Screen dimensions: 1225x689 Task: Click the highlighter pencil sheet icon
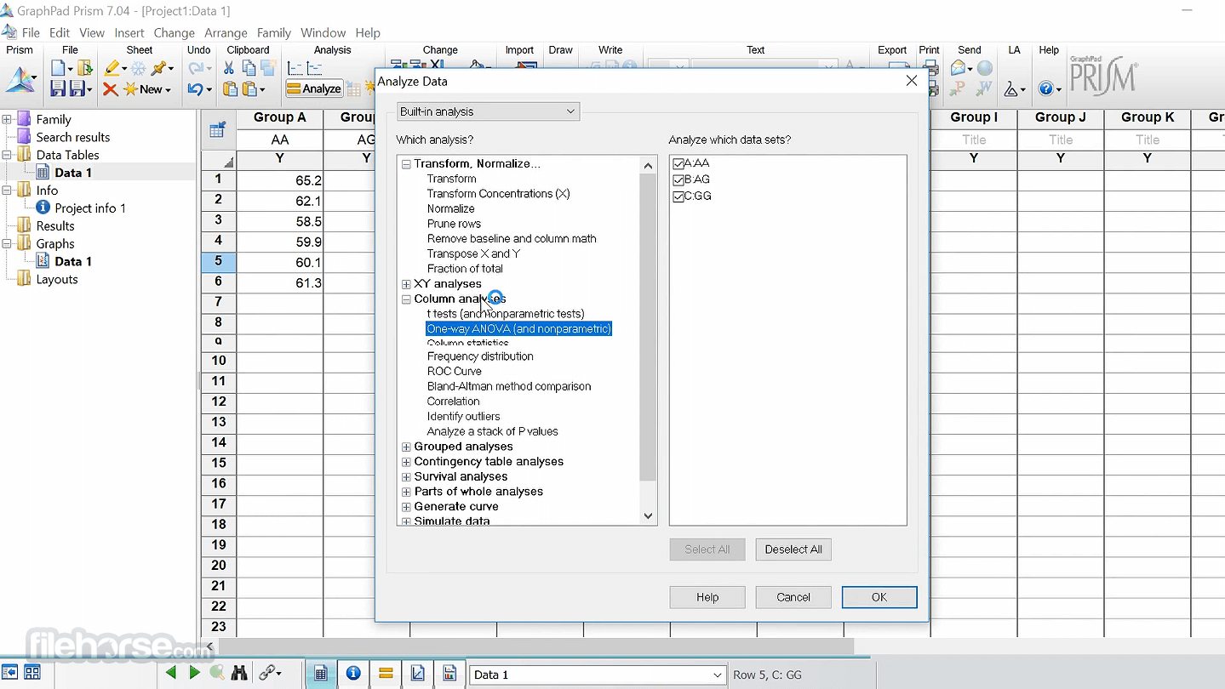[111, 68]
